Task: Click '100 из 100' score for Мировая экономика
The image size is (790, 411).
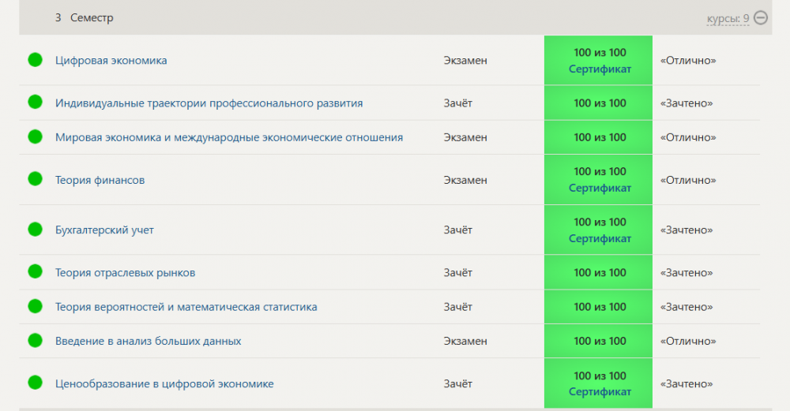Action: point(600,137)
